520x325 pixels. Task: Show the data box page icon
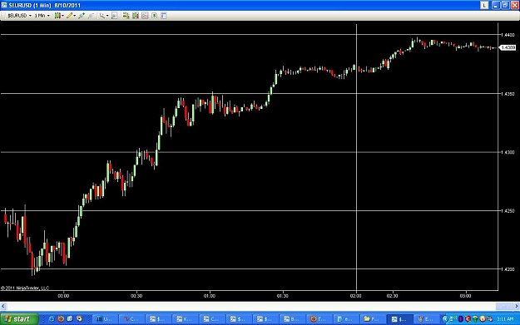[x=115, y=16]
